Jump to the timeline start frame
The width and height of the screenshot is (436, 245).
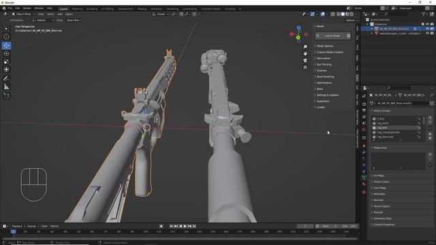point(171,226)
